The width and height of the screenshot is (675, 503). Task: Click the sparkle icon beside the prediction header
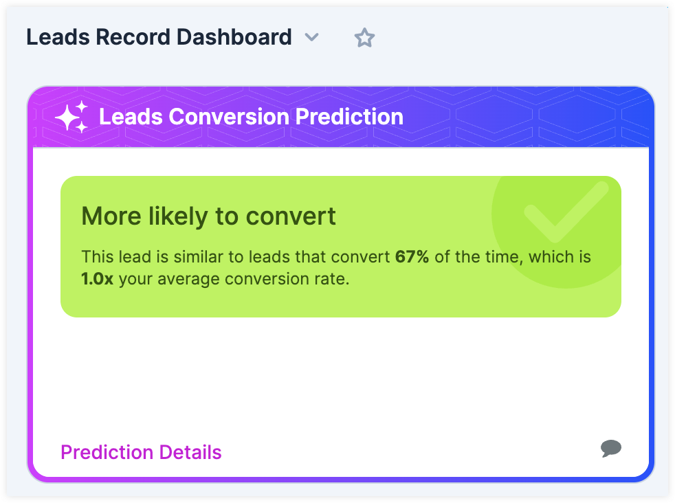(x=74, y=116)
